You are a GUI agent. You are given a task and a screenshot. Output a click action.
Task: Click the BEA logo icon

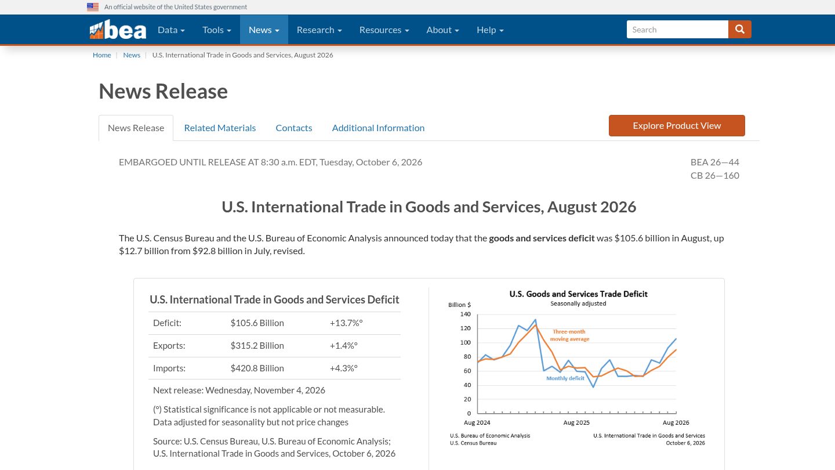(118, 30)
